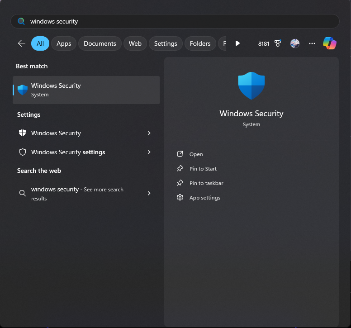Select the Web filter tab
Screen dimensions: 351x328
135,43
